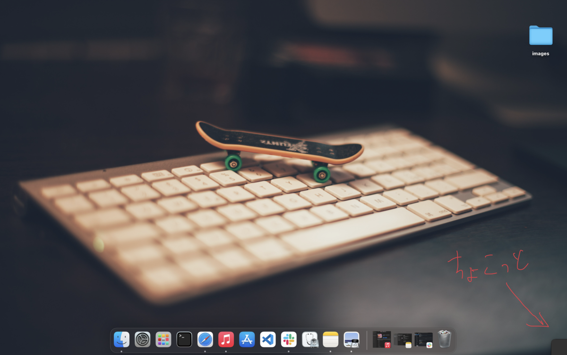Open Safari browser from the Dock
567x355 pixels.
pyautogui.click(x=205, y=339)
